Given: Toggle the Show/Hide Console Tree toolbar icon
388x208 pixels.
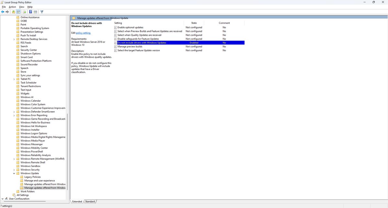Looking at the screenshot, I should (x=18, y=12).
